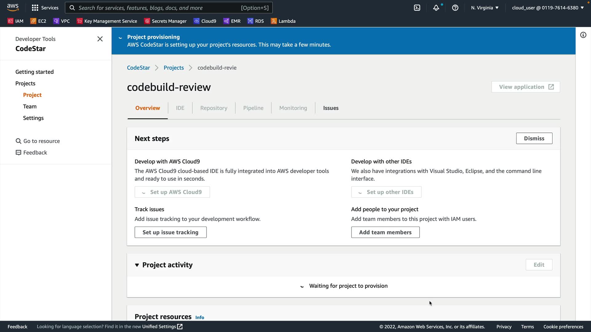Image resolution: width=591 pixels, height=332 pixels.
Task: Click the help question mark icon
Action: (455, 8)
